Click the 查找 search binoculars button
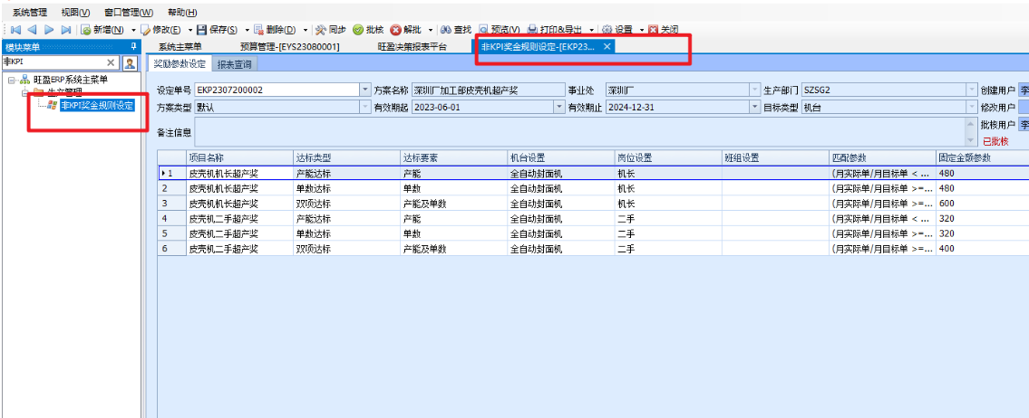 coord(456,30)
